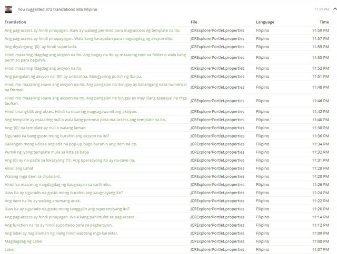Click the File column header
The height and width of the screenshot is (254, 337).
(194, 22)
